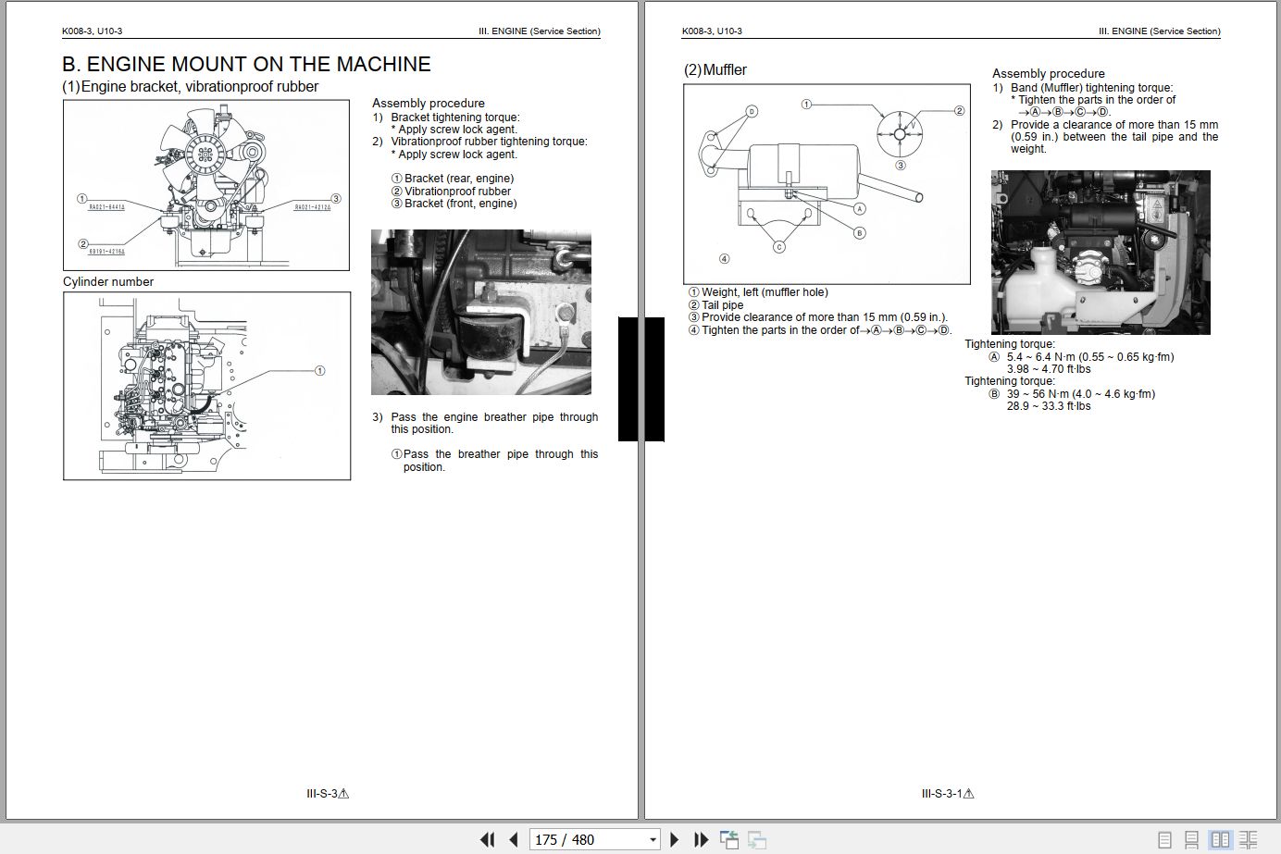Click 'Band (Muffler) tightening torque:' line
Image resolution: width=1281 pixels, height=854 pixels.
pyautogui.click(x=1091, y=88)
